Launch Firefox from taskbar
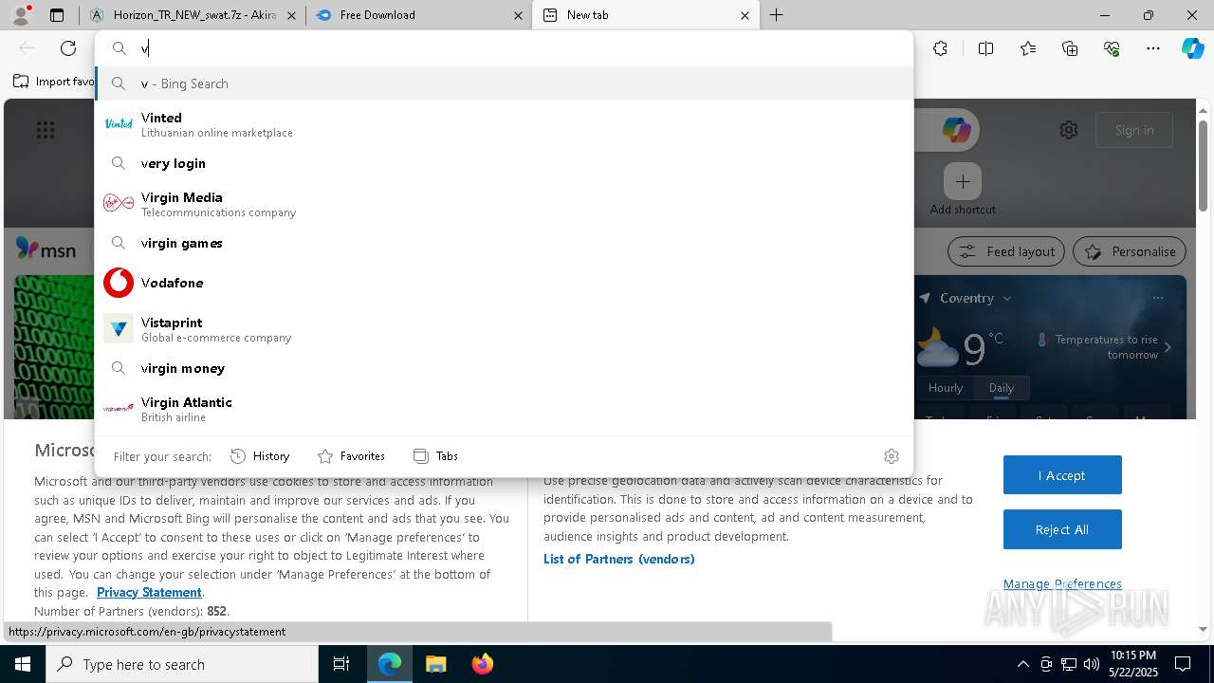The width and height of the screenshot is (1214, 683). (x=482, y=664)
